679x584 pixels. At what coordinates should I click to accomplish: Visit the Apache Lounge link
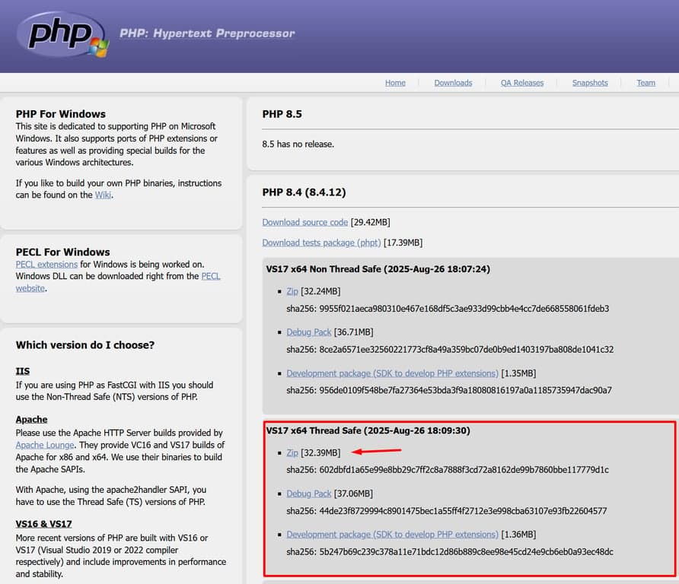44,445
